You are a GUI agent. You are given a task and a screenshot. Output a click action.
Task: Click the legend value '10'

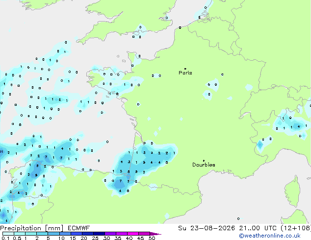(61, 238)
